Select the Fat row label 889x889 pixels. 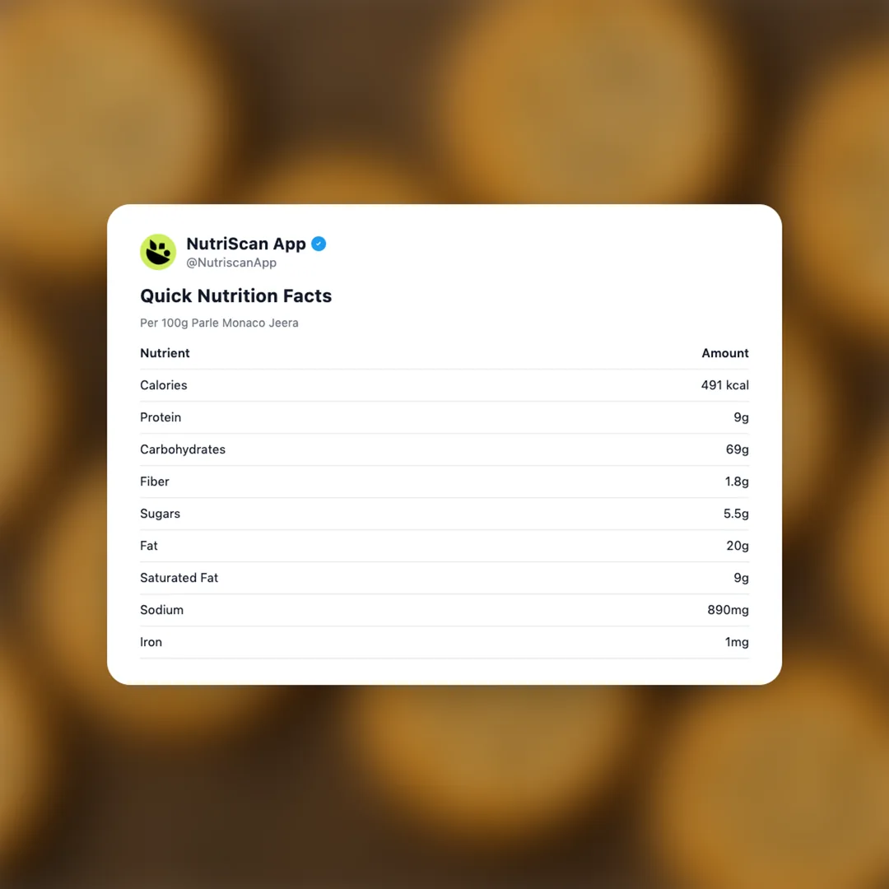[x=149, y=546]
